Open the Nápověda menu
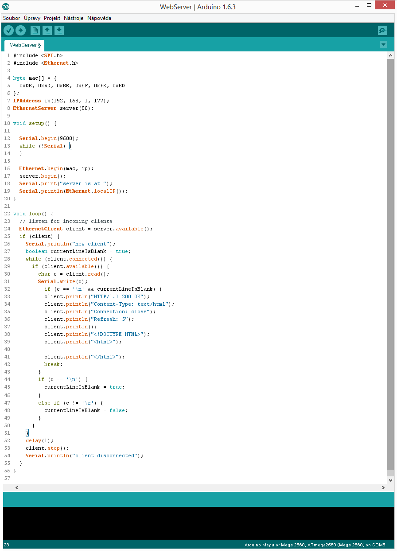 [x=99, y=18]
